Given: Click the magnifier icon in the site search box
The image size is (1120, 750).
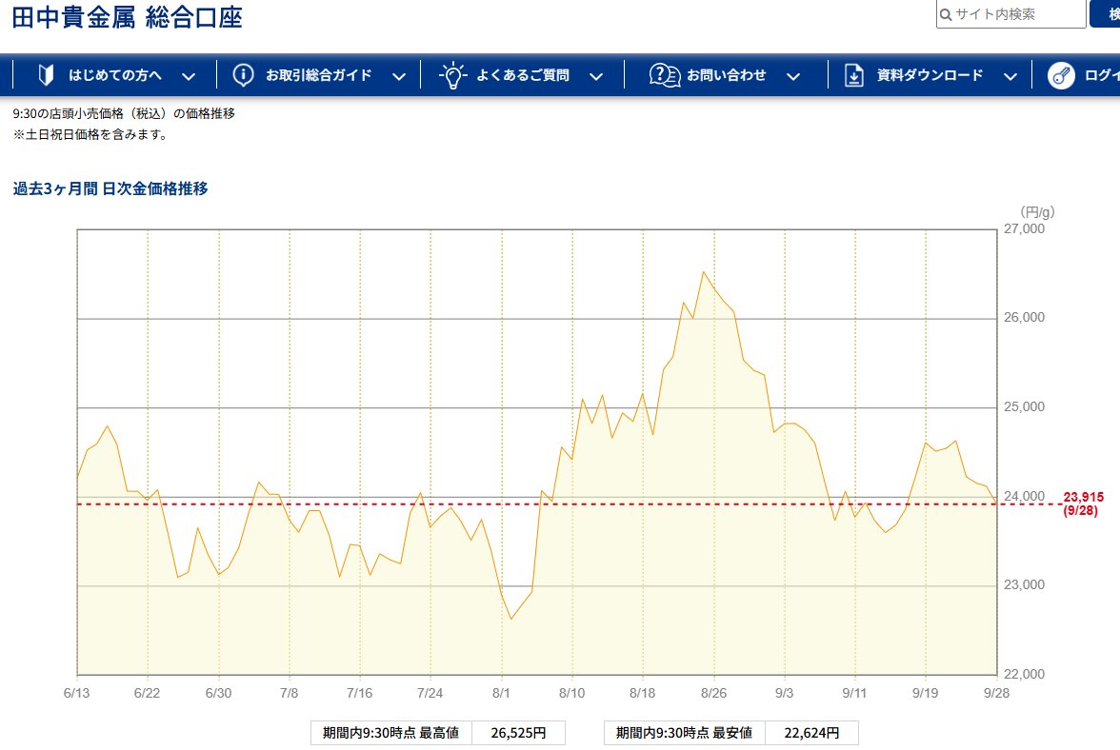Looking at the screenshot, I should pyautogui.click(x=946, y=14).
